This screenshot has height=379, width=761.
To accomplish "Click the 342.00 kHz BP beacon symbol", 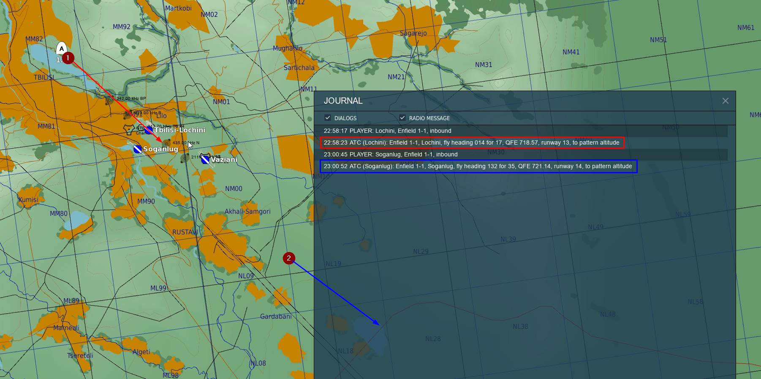I will point(110,100).
